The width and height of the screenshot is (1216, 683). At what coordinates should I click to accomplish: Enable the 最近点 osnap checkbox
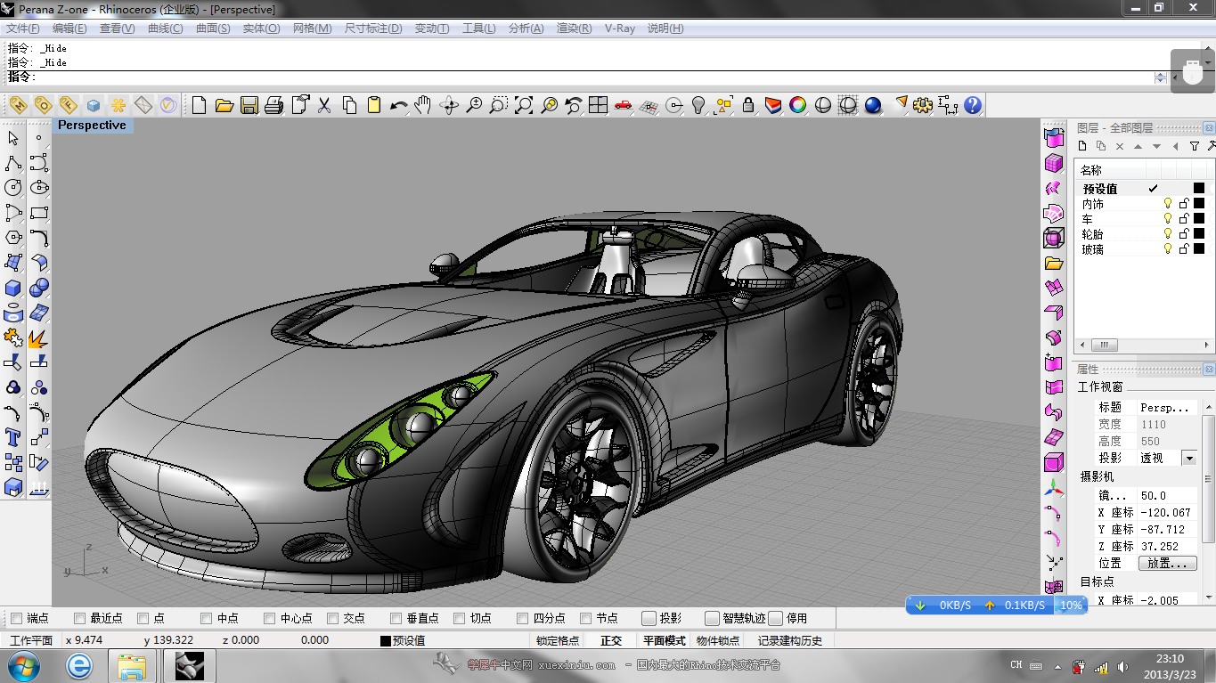pos(79,618)
